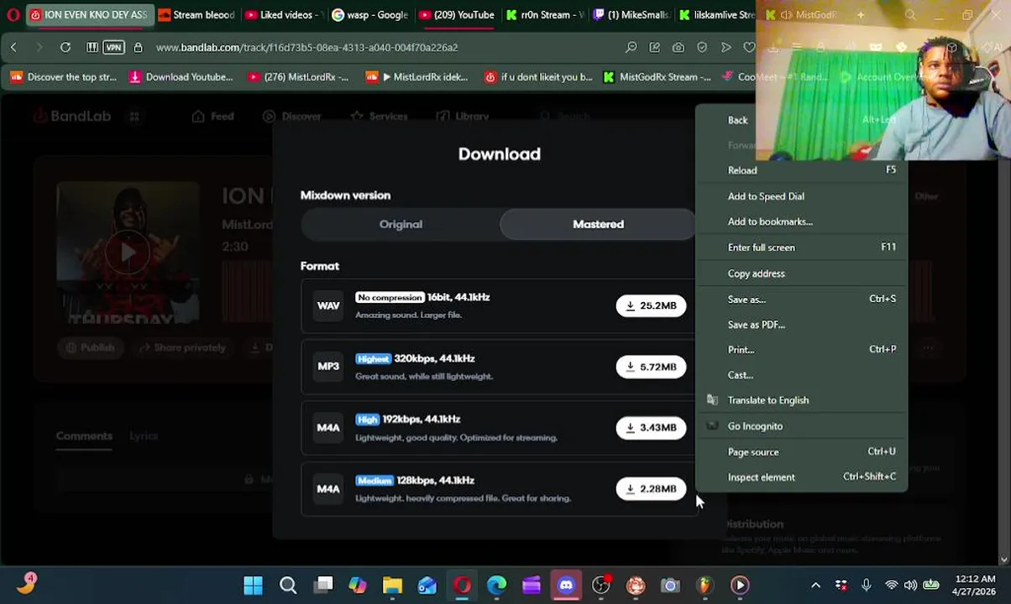Choose Save as in the context menu
The width and height of the screenshot is (1011, 604).
pos(801,299)
